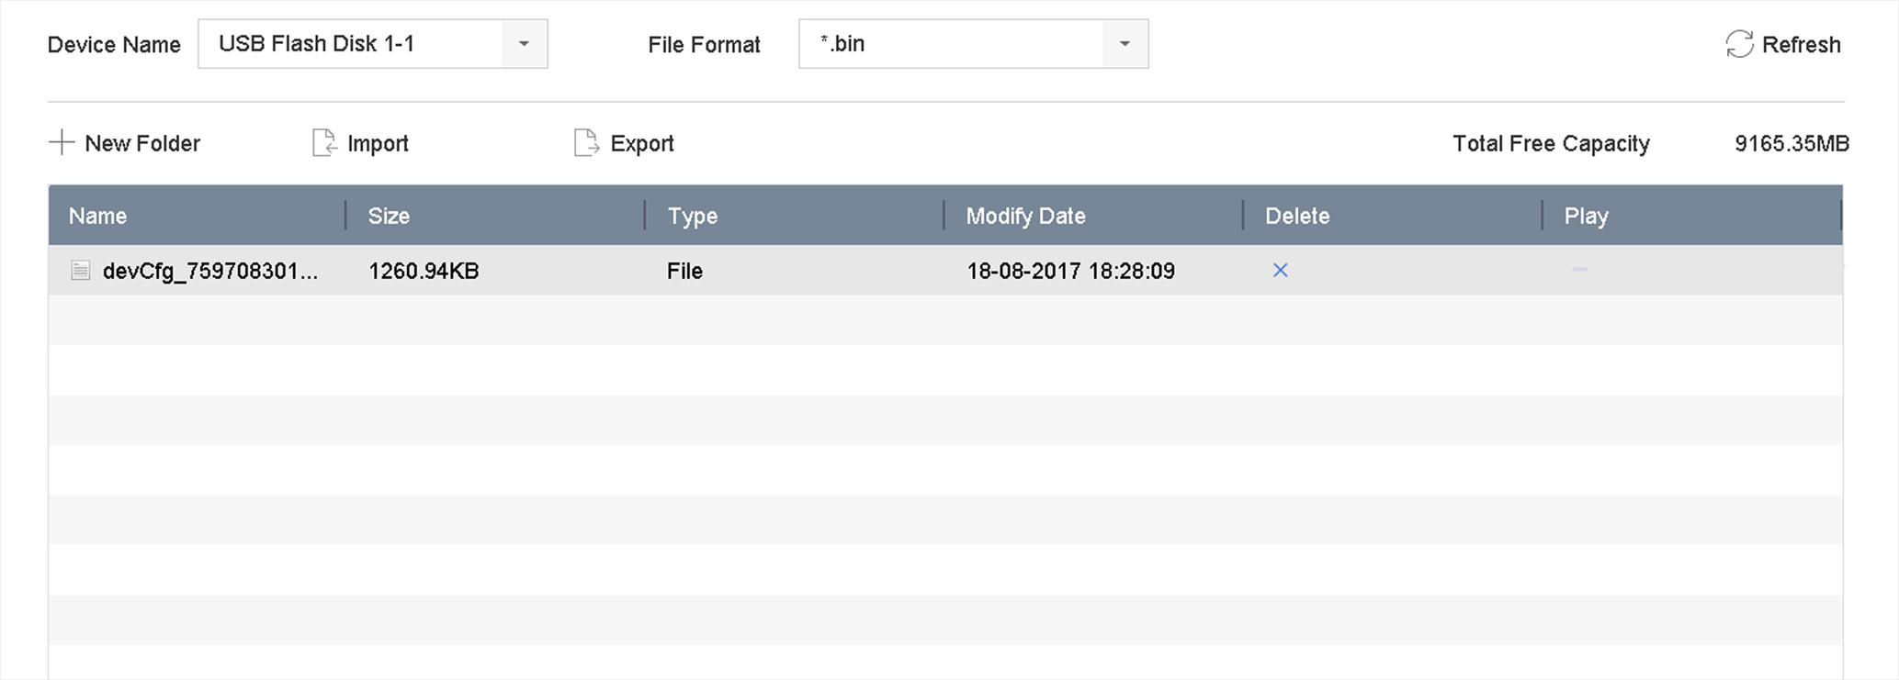Screen dimensions: 1899x680
Task: Click the Export label
Action: pos(642,143)
